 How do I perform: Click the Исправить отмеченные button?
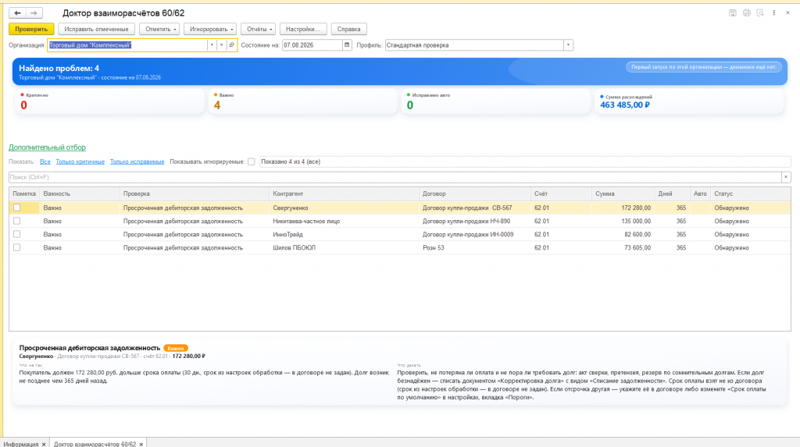96,29
